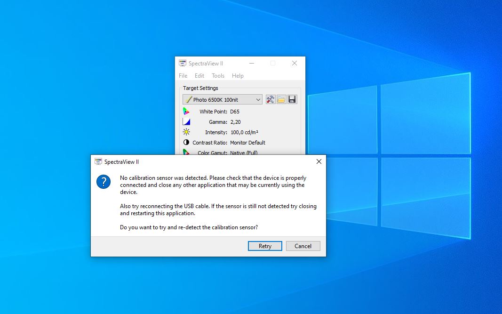The image size is (502, 314).
Task: Close the no-sensor warning dialog
Action: tap(319, 161)
